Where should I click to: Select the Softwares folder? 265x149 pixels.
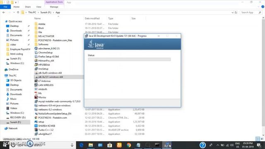43,44
